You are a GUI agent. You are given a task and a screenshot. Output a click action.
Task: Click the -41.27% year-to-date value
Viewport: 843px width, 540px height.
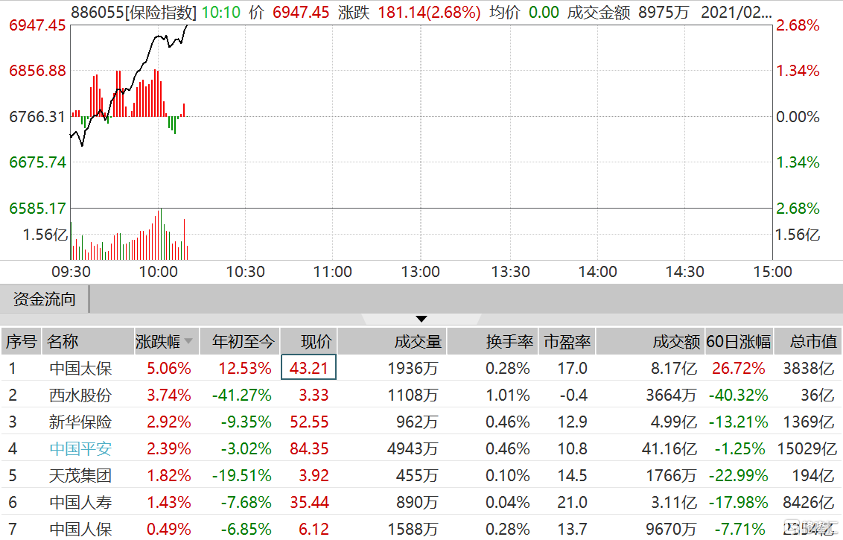242,396
